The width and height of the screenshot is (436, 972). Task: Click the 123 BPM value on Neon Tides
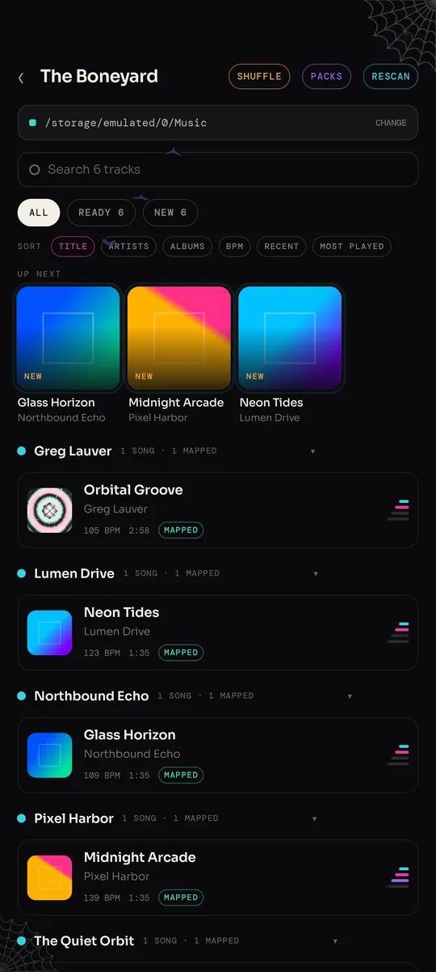point(102,653)
